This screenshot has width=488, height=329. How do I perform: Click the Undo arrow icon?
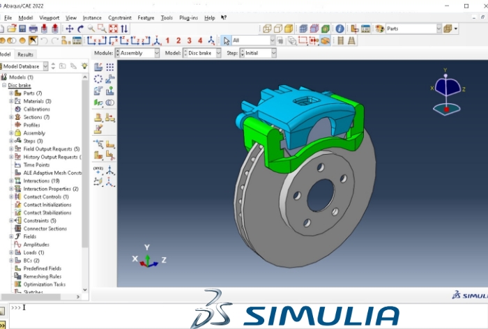click(x=45, y=40)
